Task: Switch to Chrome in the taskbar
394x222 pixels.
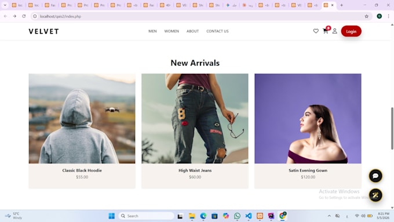Action: pos(282,216)
